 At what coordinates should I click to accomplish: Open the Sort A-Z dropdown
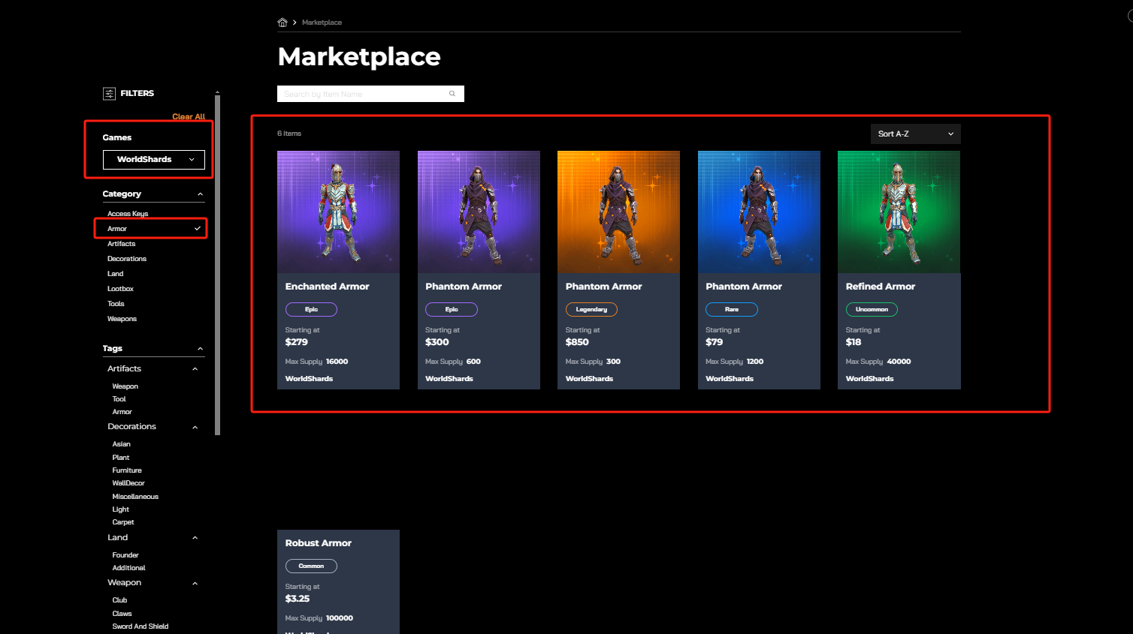pyautogui.click(x=915, y=134)
